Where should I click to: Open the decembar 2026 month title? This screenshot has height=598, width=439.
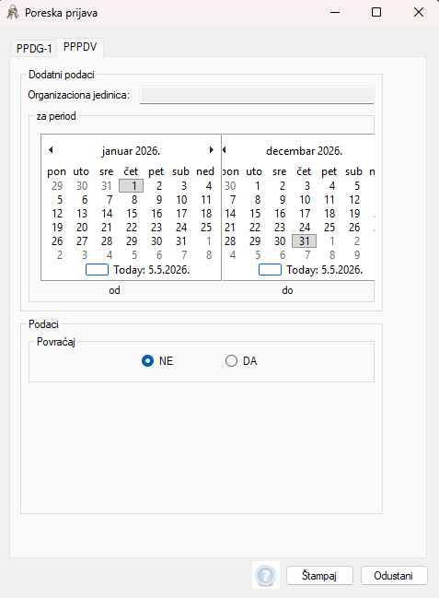pyautogui.click(x=304, y=151)
